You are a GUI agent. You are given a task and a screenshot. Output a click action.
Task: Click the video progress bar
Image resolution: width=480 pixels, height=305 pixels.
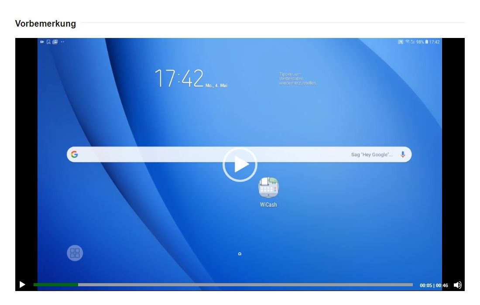pyautogui.click(x=223, y=284)
